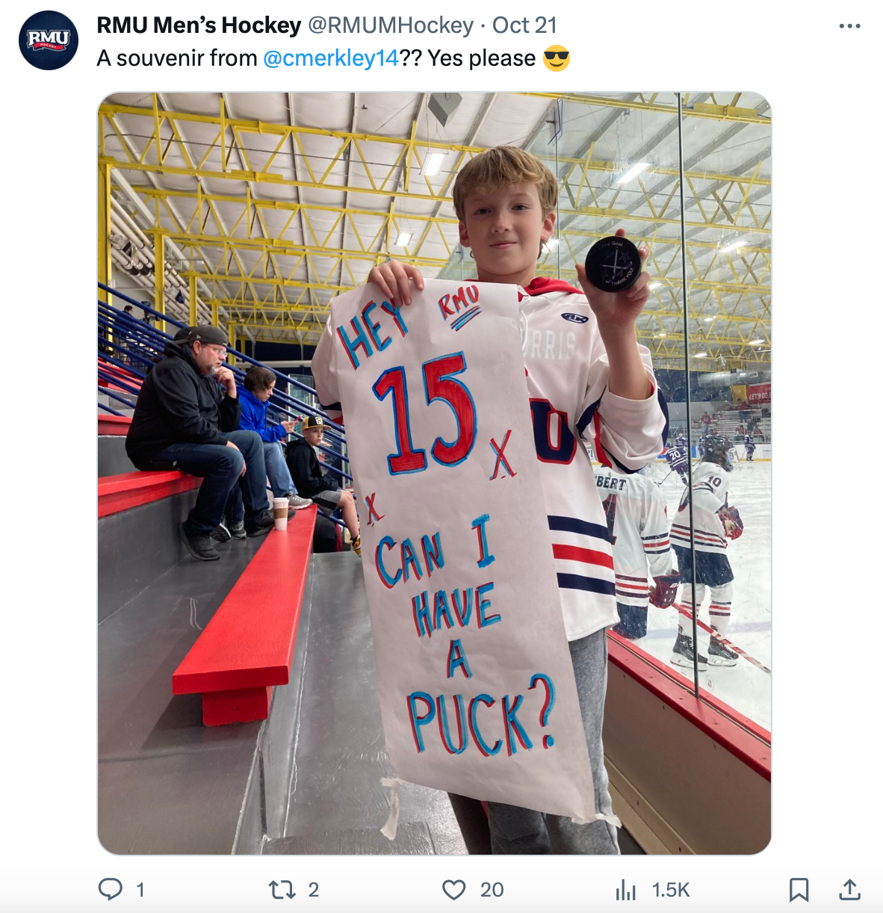Click the reply speech bubble icon
883x913 pixels.
point(111,889)
